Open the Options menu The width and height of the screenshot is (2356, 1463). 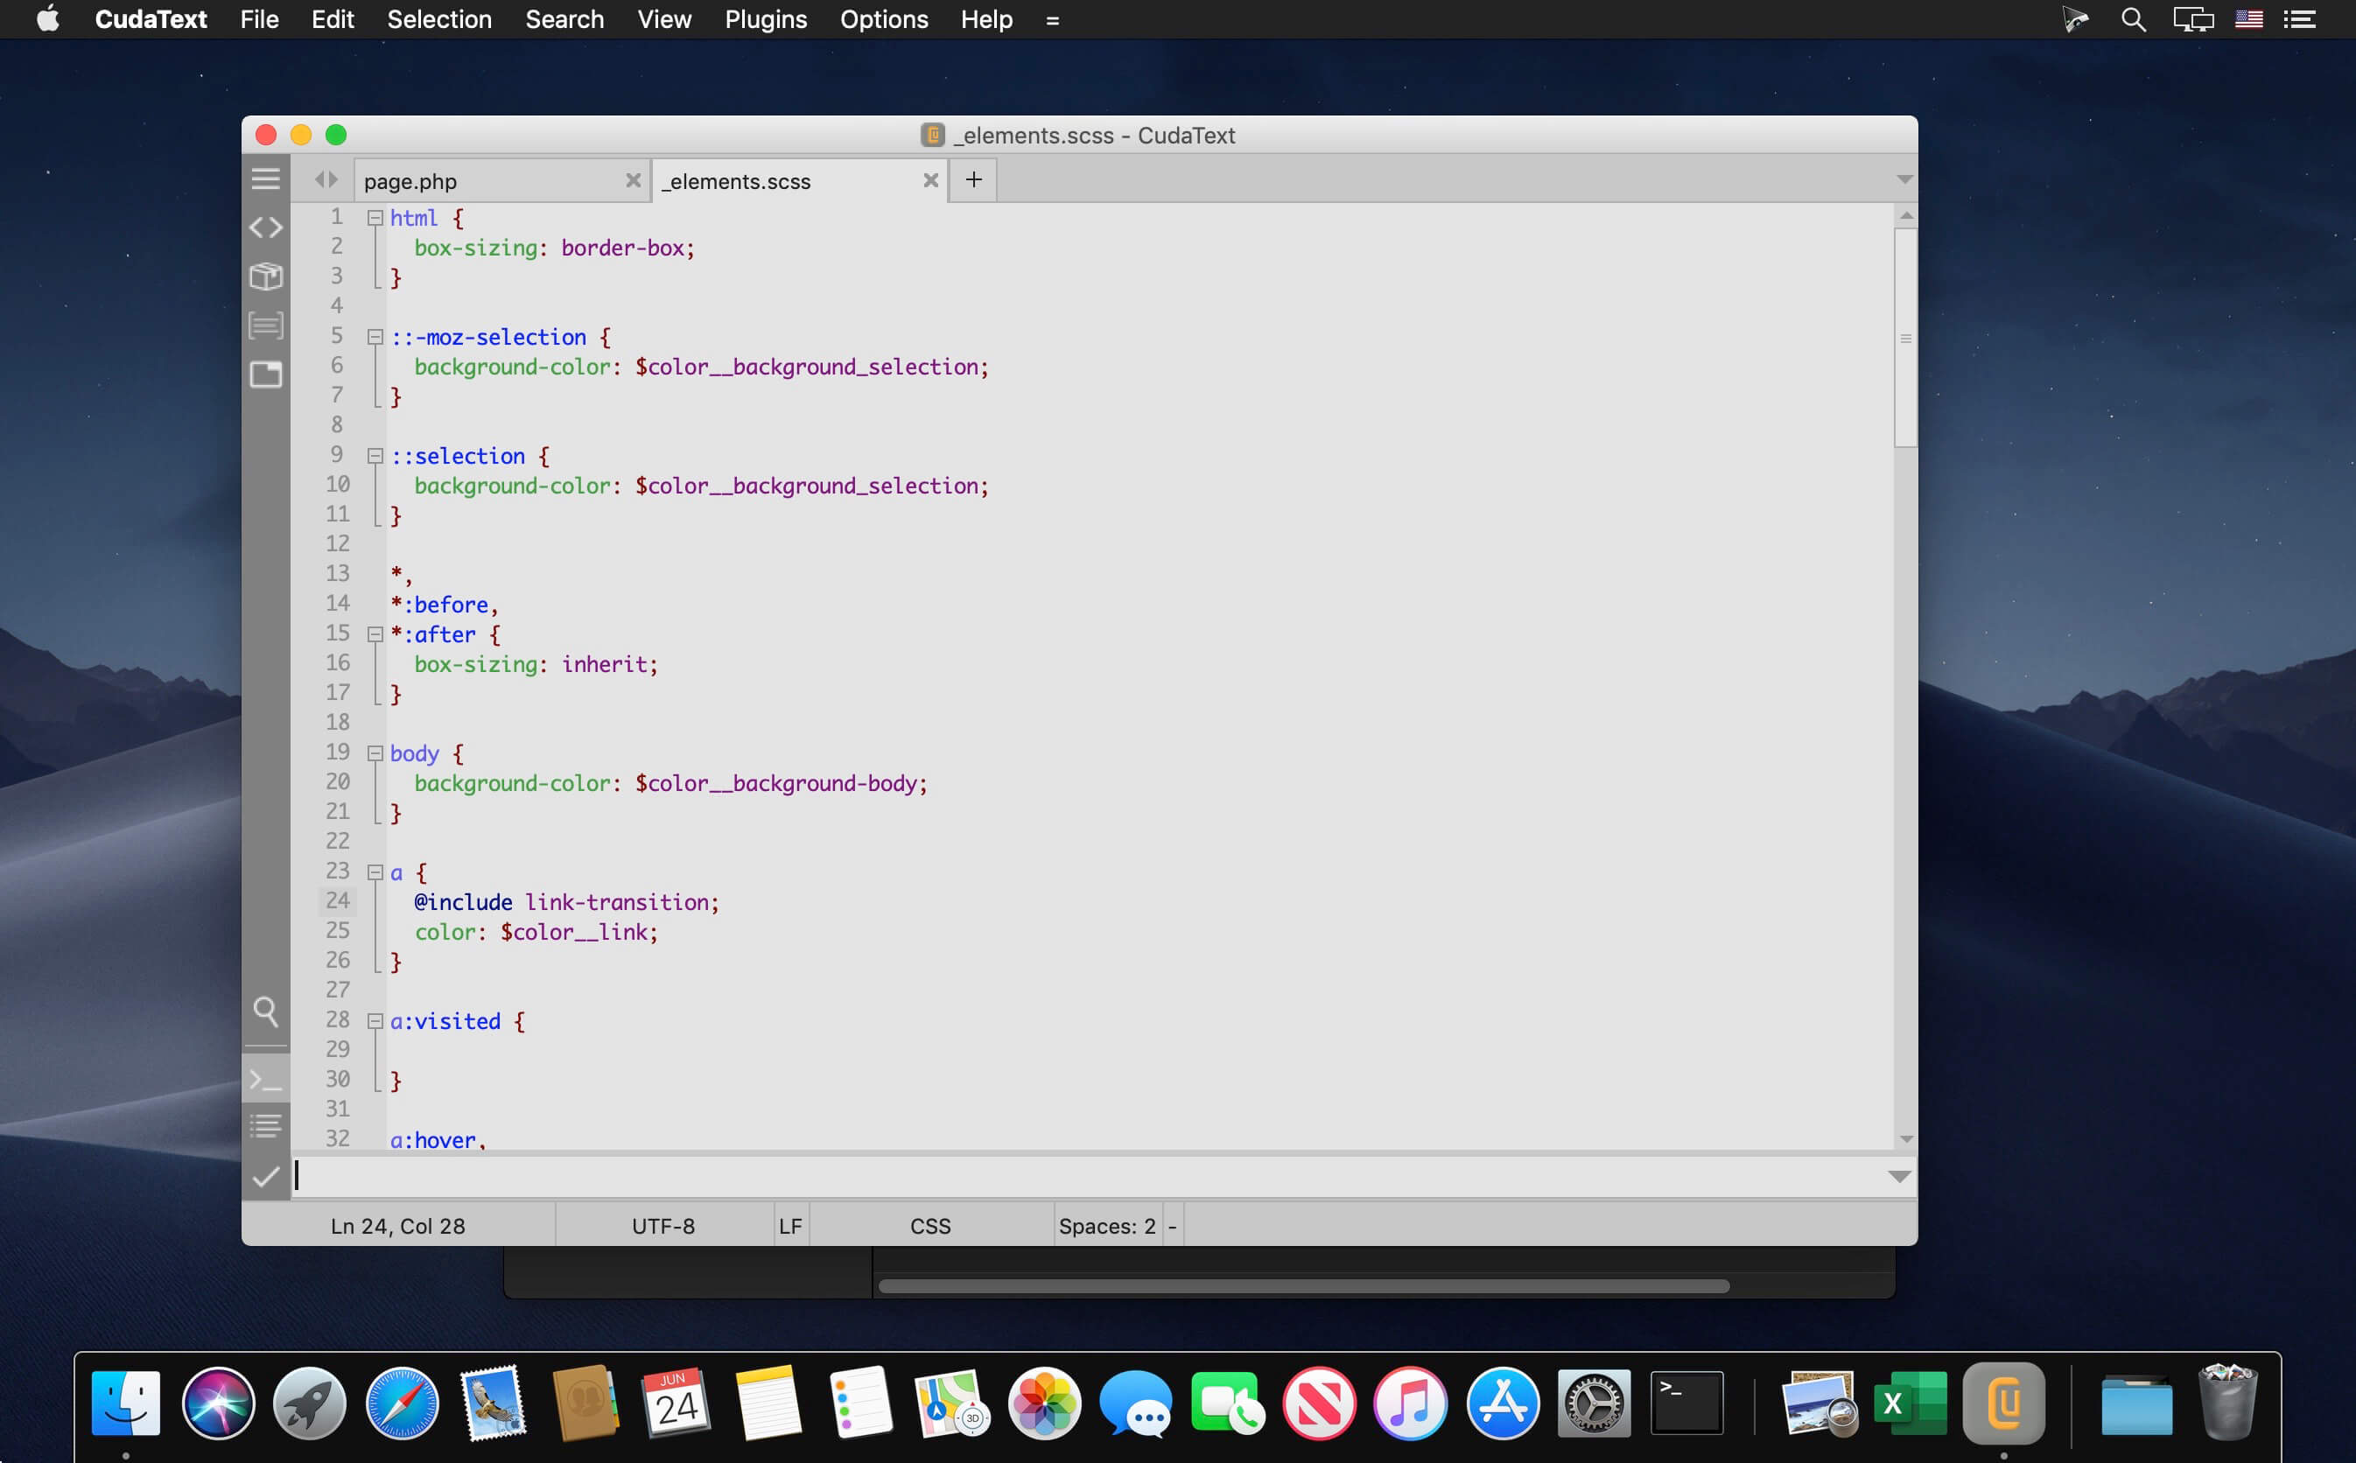pyautogui.click(x=883, y=19)
